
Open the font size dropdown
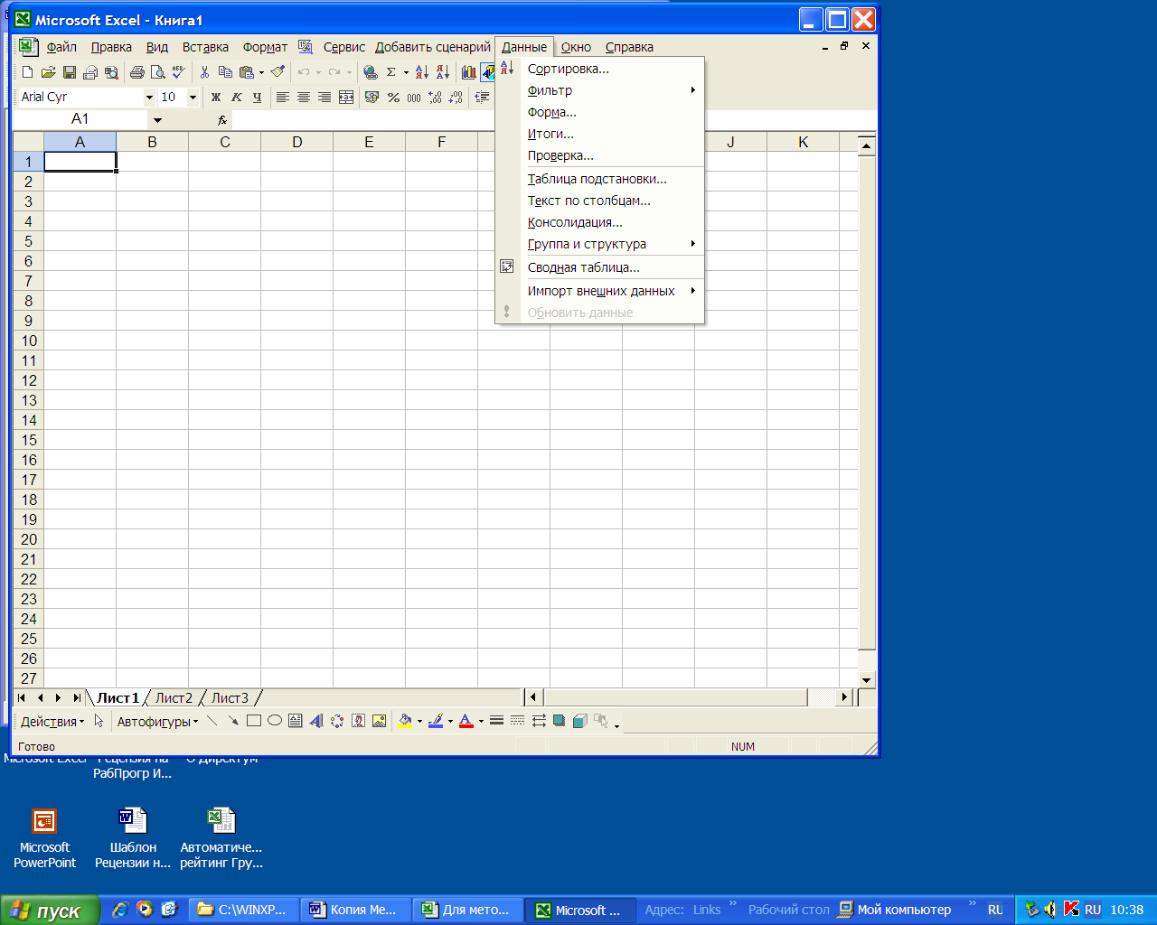pyautogui.click(x=193, y=97)
